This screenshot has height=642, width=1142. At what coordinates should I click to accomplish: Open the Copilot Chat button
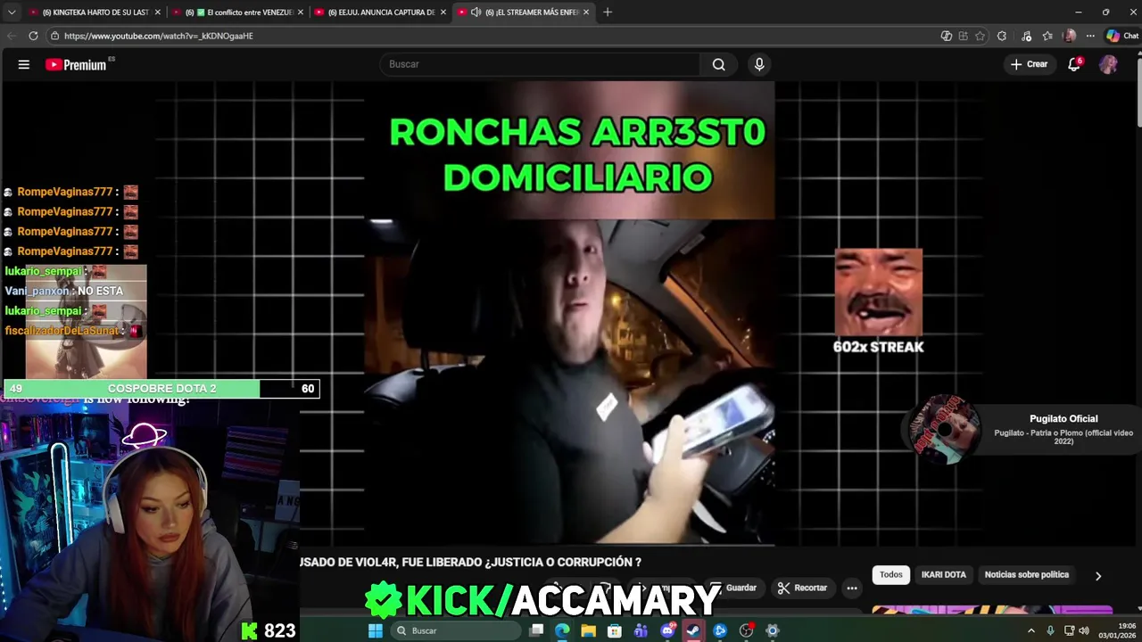tap(1122, 36)
